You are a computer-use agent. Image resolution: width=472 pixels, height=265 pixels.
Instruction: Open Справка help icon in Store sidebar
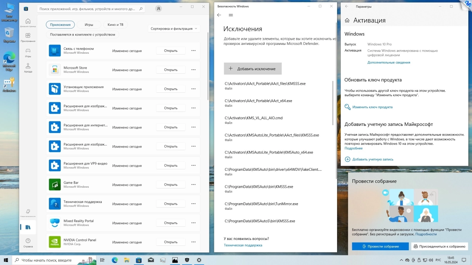click(x=28, y=243)
